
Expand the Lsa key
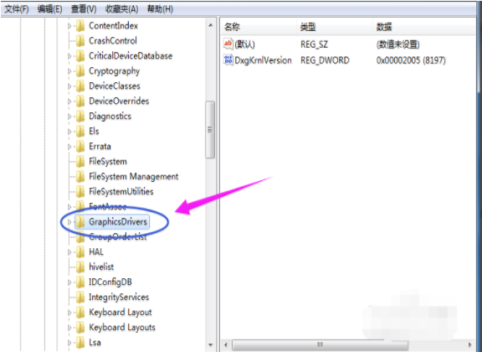tap(69, 343)
